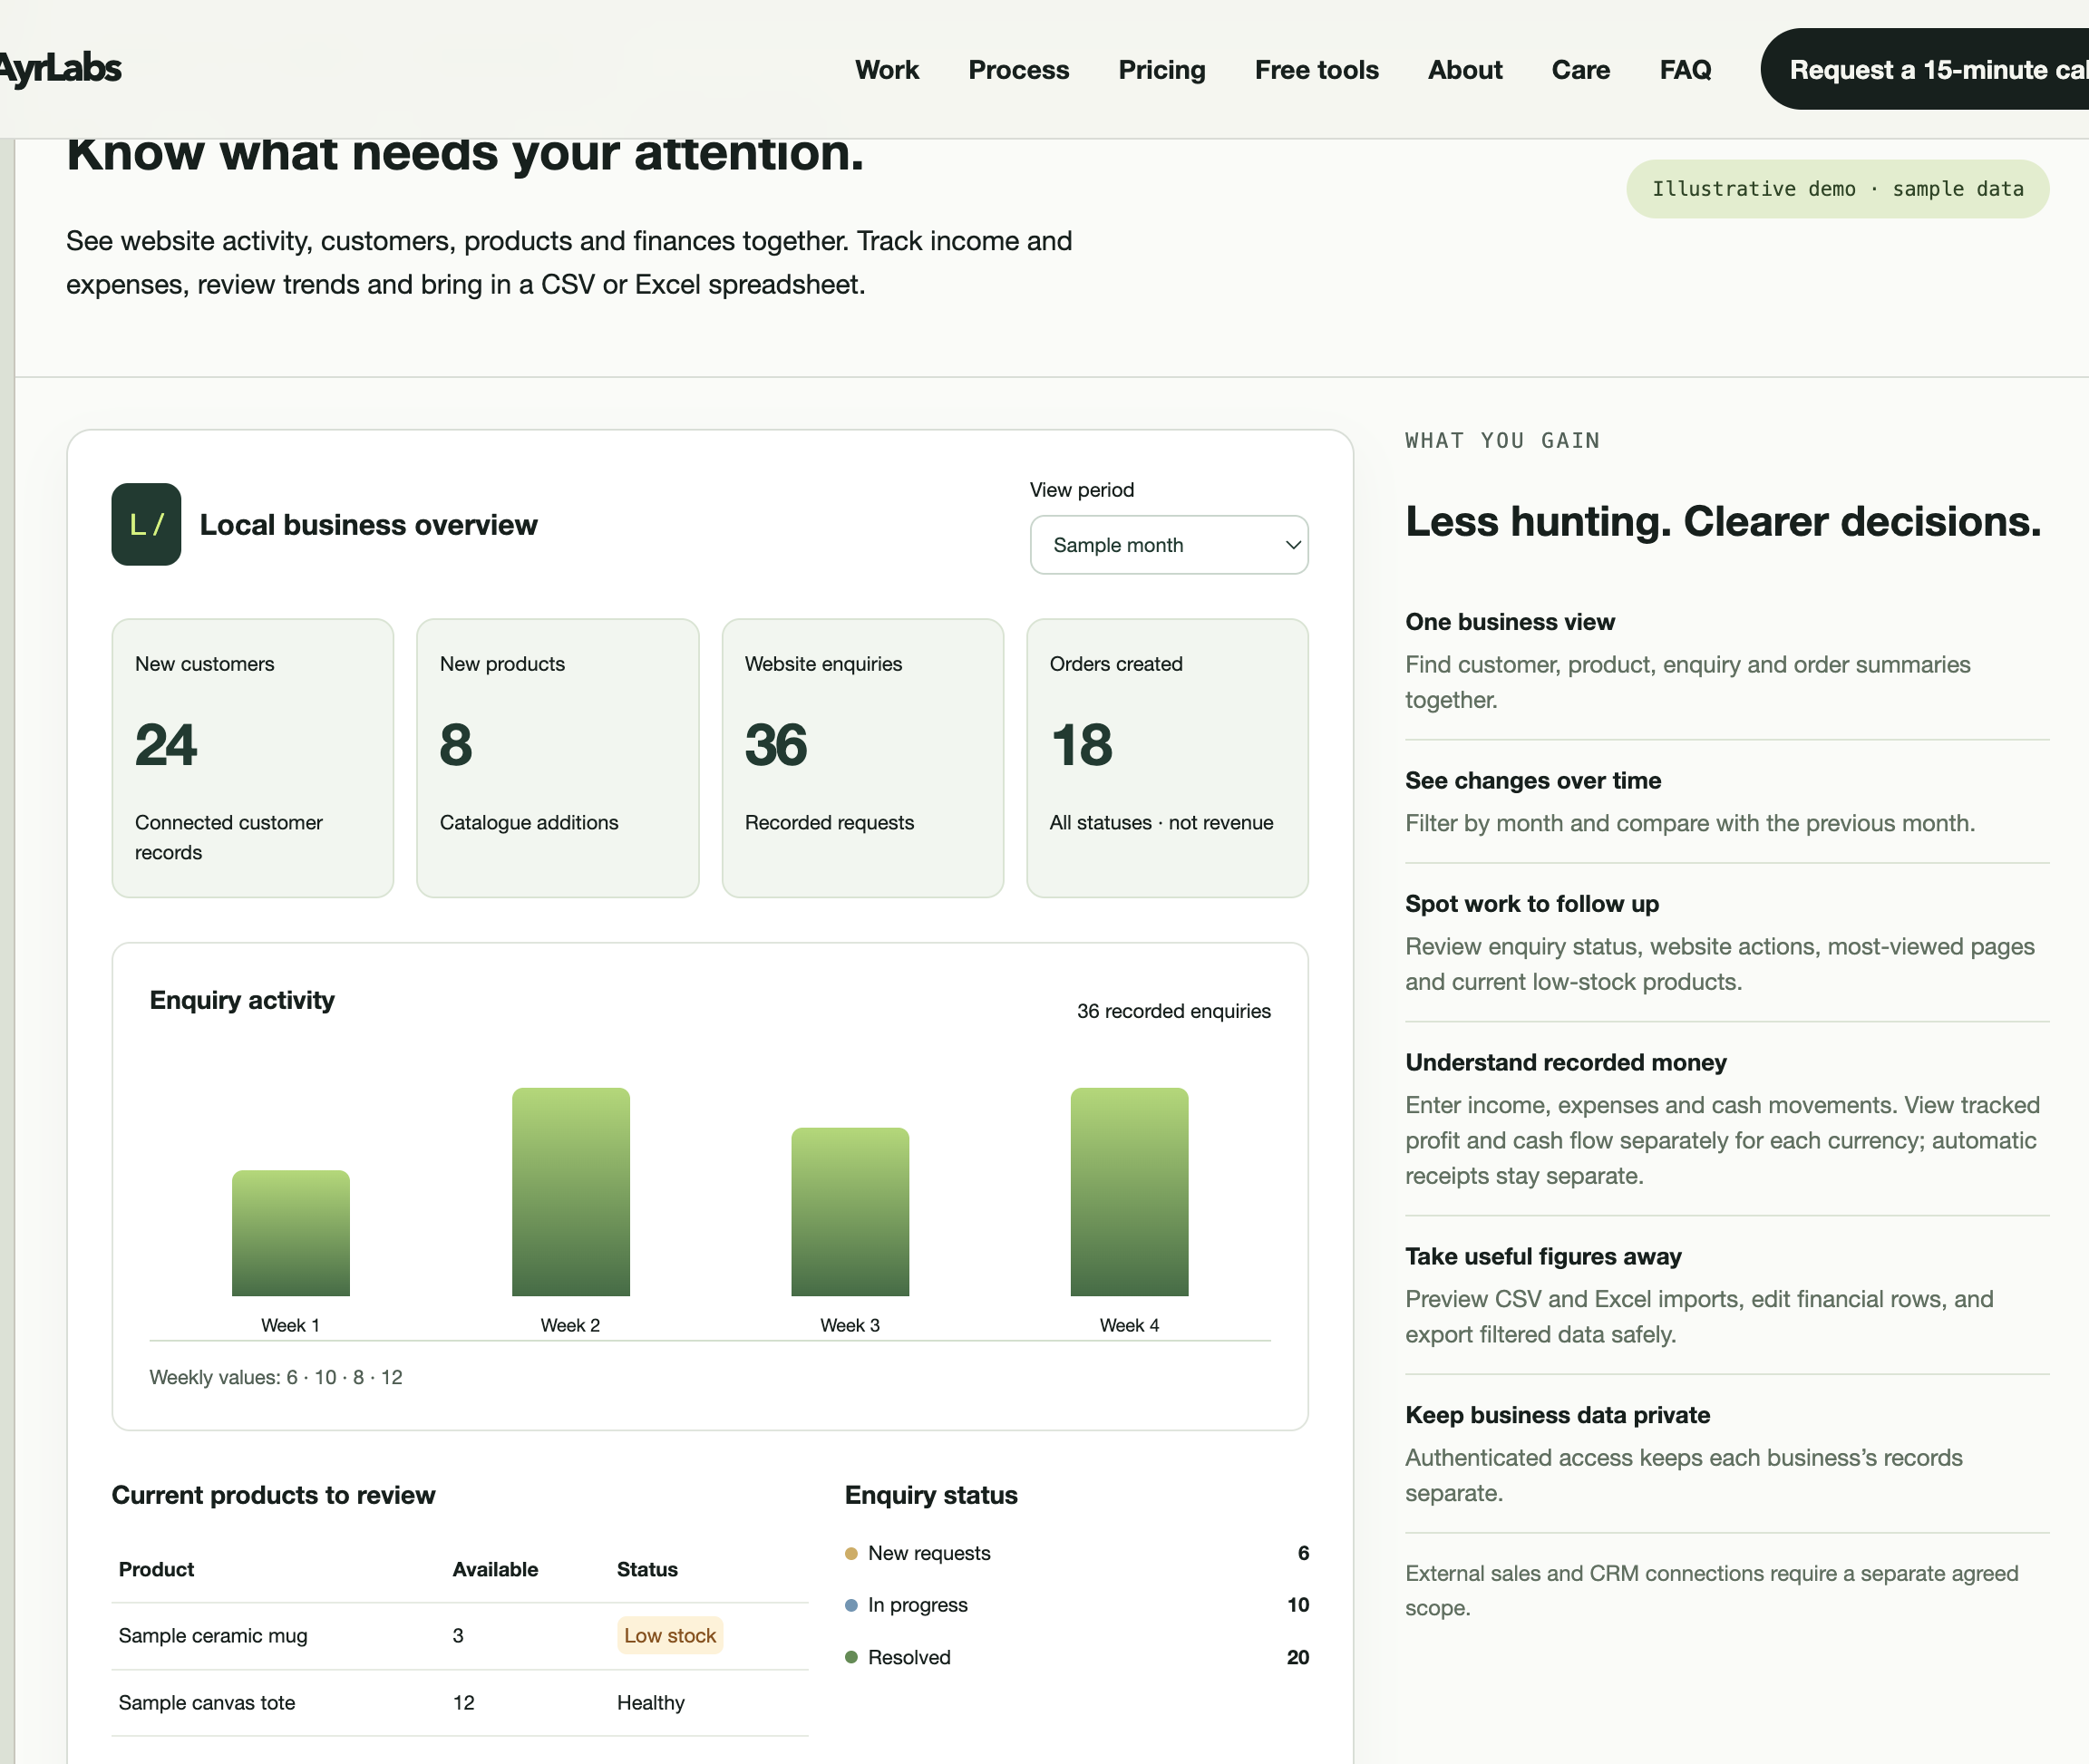Click the Orders created 18 card
Screen dimensions: 2089x1764
pos(1167,757)
